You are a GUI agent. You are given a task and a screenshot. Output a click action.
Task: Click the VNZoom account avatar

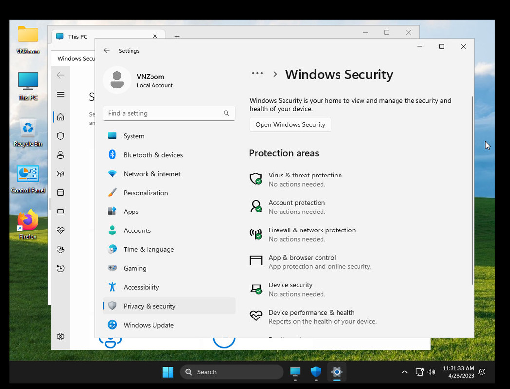117,80
